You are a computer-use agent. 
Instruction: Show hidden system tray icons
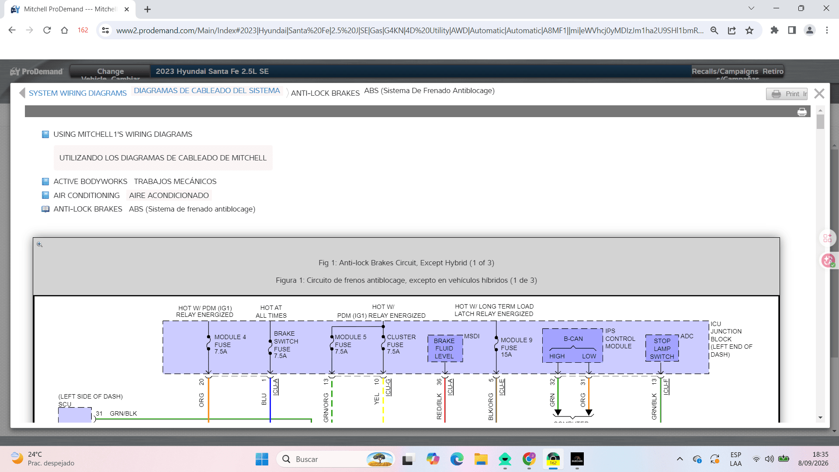[680, 459]
